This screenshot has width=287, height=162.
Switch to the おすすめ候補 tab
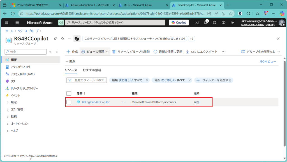point(92,70)
